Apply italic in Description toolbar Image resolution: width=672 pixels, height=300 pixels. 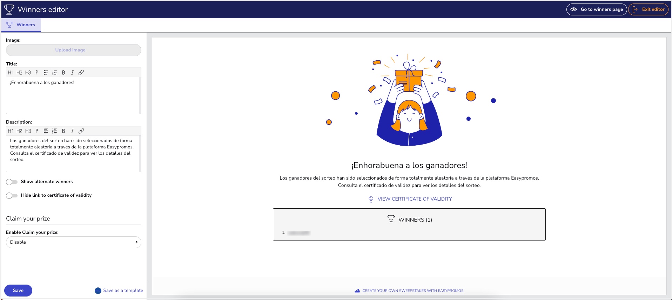(x=72, y=131)
